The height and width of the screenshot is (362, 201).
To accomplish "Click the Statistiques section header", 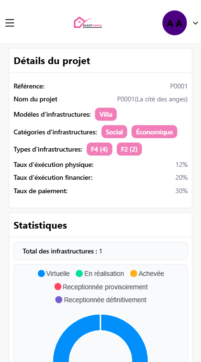I will (x=40, y=225).
